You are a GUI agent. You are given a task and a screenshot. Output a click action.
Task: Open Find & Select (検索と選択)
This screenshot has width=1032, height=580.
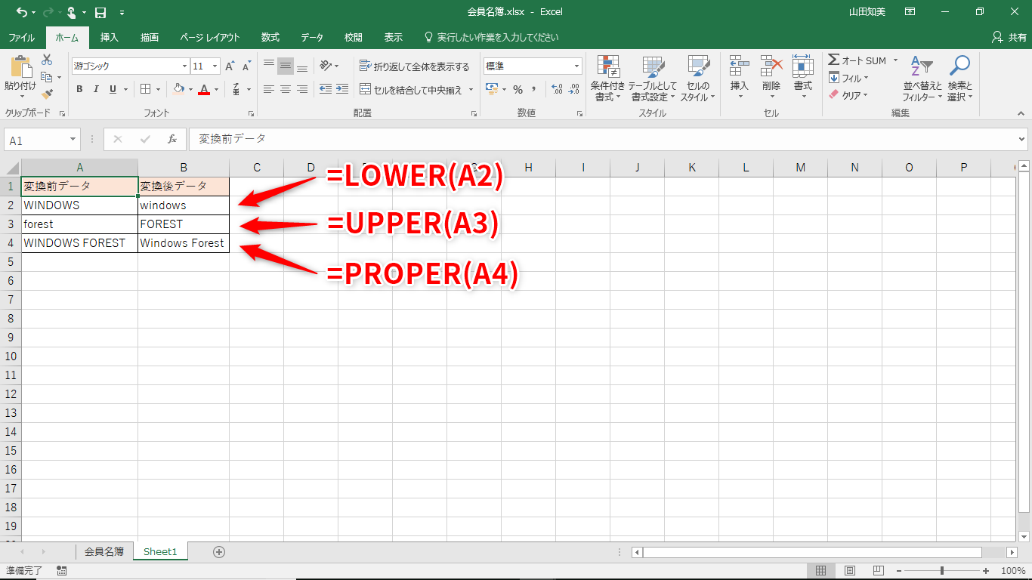coord(959,79)
